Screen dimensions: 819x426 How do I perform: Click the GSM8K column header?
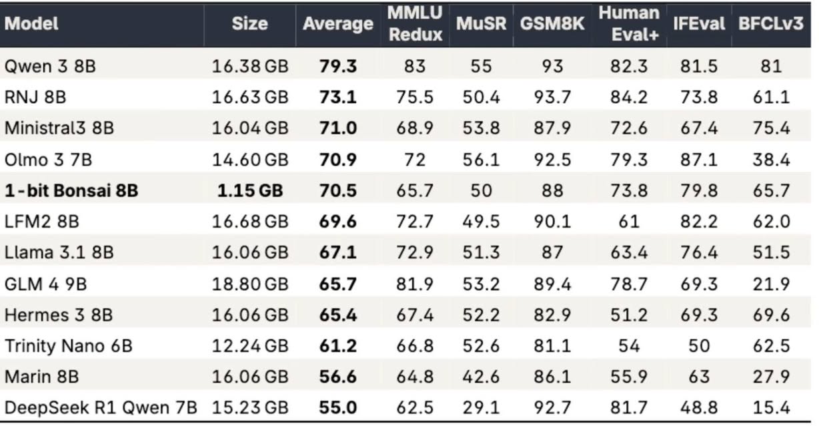click(x=553, y=24)
